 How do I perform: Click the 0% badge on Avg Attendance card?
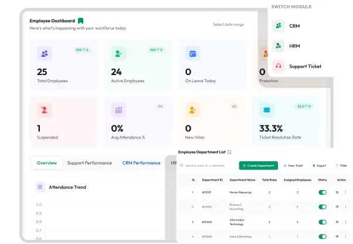pos(160,106)
